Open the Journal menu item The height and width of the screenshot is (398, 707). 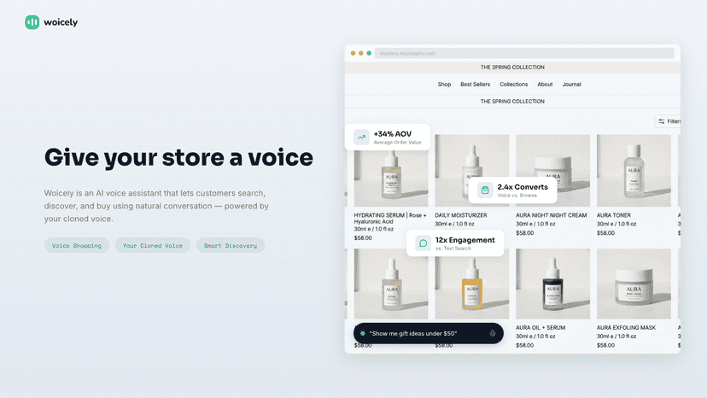pyautogui.click(x=571, y=85)
